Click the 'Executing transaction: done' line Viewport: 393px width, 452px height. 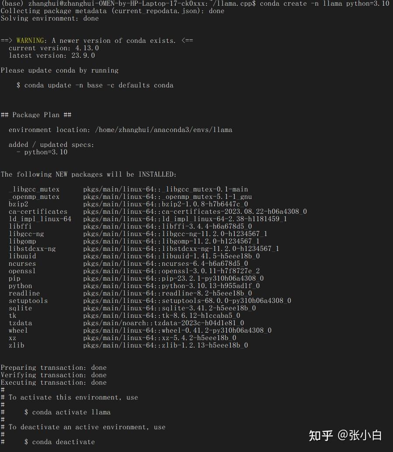tap(54, 382)
